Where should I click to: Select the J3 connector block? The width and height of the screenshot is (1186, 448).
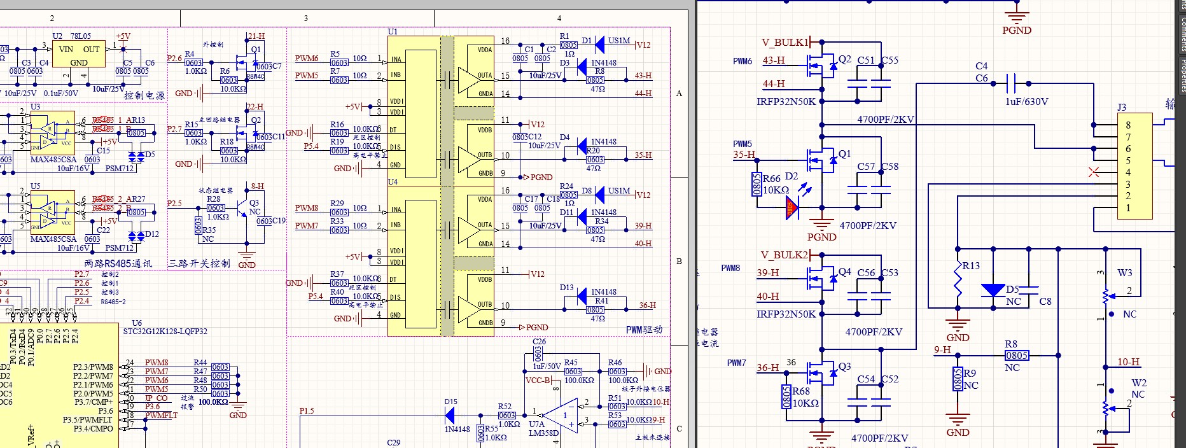tap(1134, 166)
